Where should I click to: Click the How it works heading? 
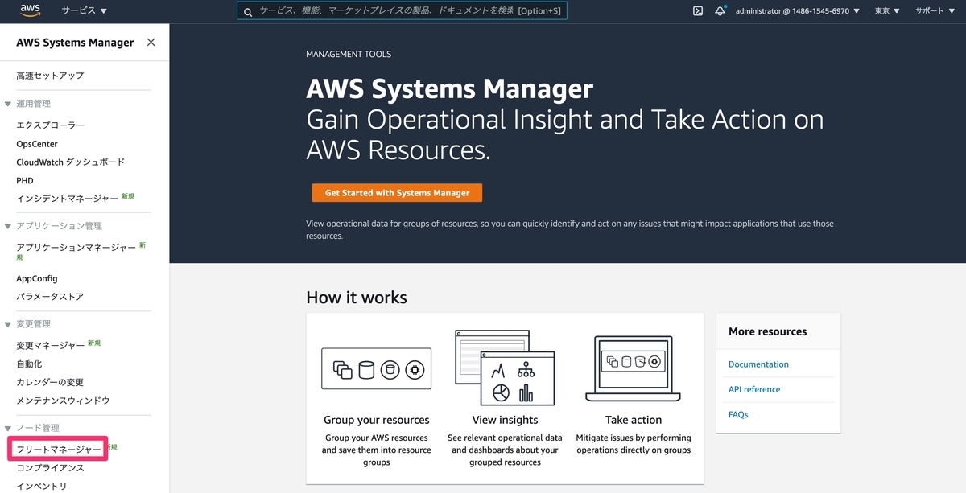[357, 298]
